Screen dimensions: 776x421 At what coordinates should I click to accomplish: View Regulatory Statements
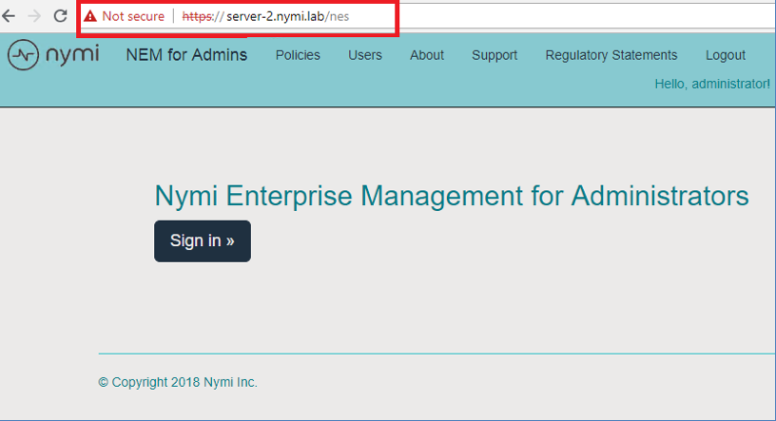(611, 55)
